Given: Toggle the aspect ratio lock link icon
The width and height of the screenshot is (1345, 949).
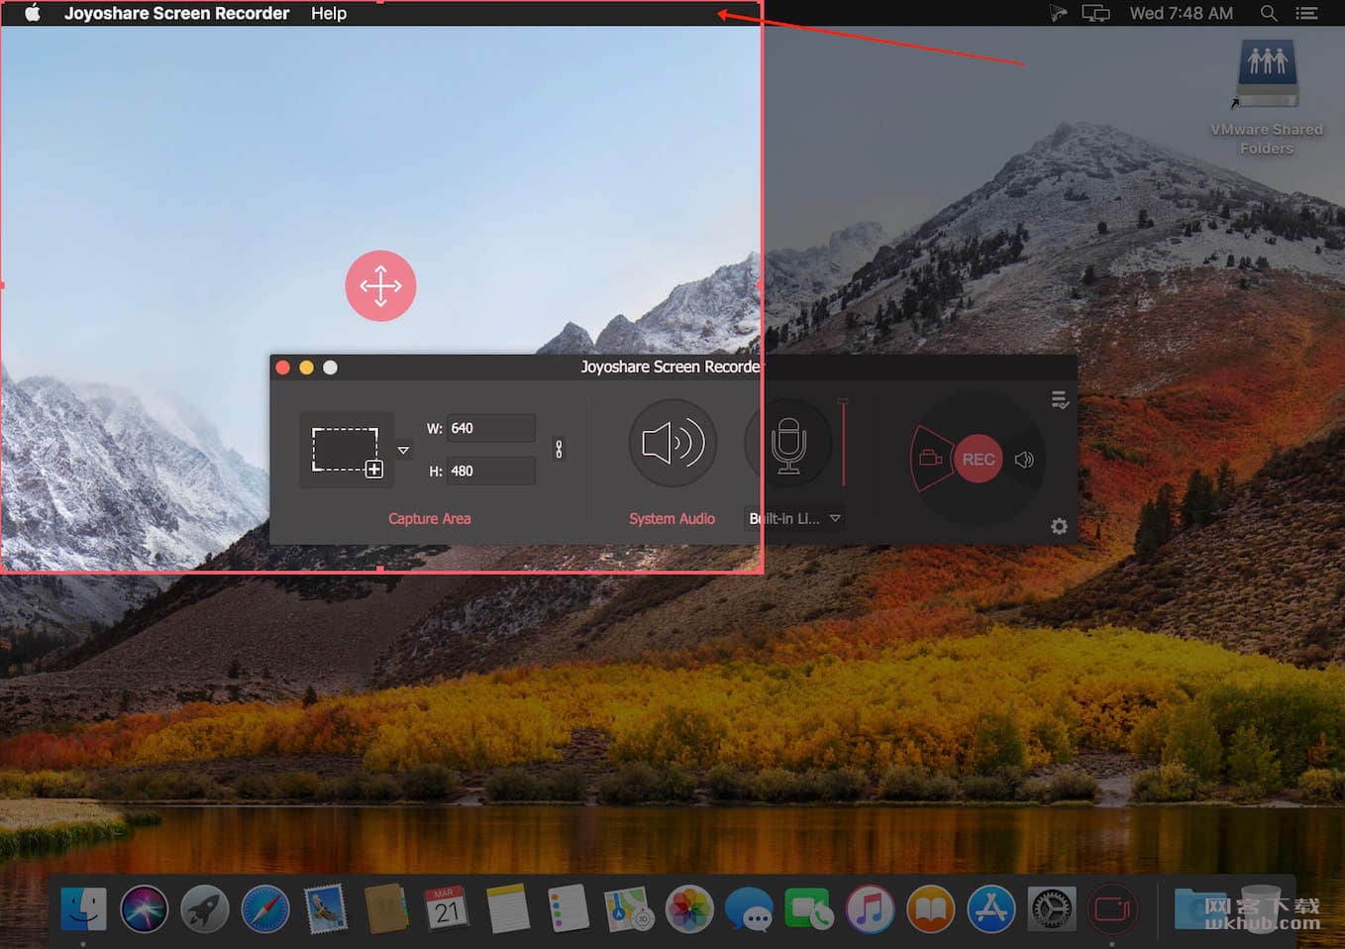Looking at the screenshot, I should [559, 449].
